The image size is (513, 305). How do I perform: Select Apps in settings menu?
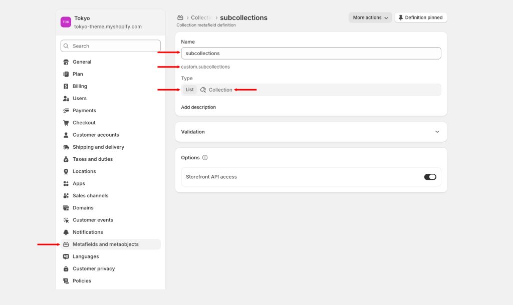coord(111,183)
